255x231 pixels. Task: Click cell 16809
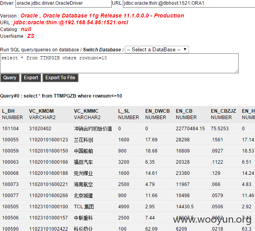(183, 151)
